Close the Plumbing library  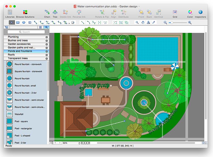47,37
